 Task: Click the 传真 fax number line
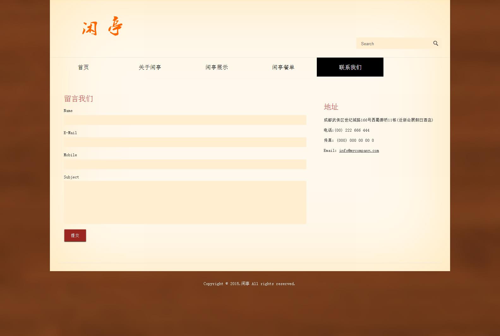point(349,140)
